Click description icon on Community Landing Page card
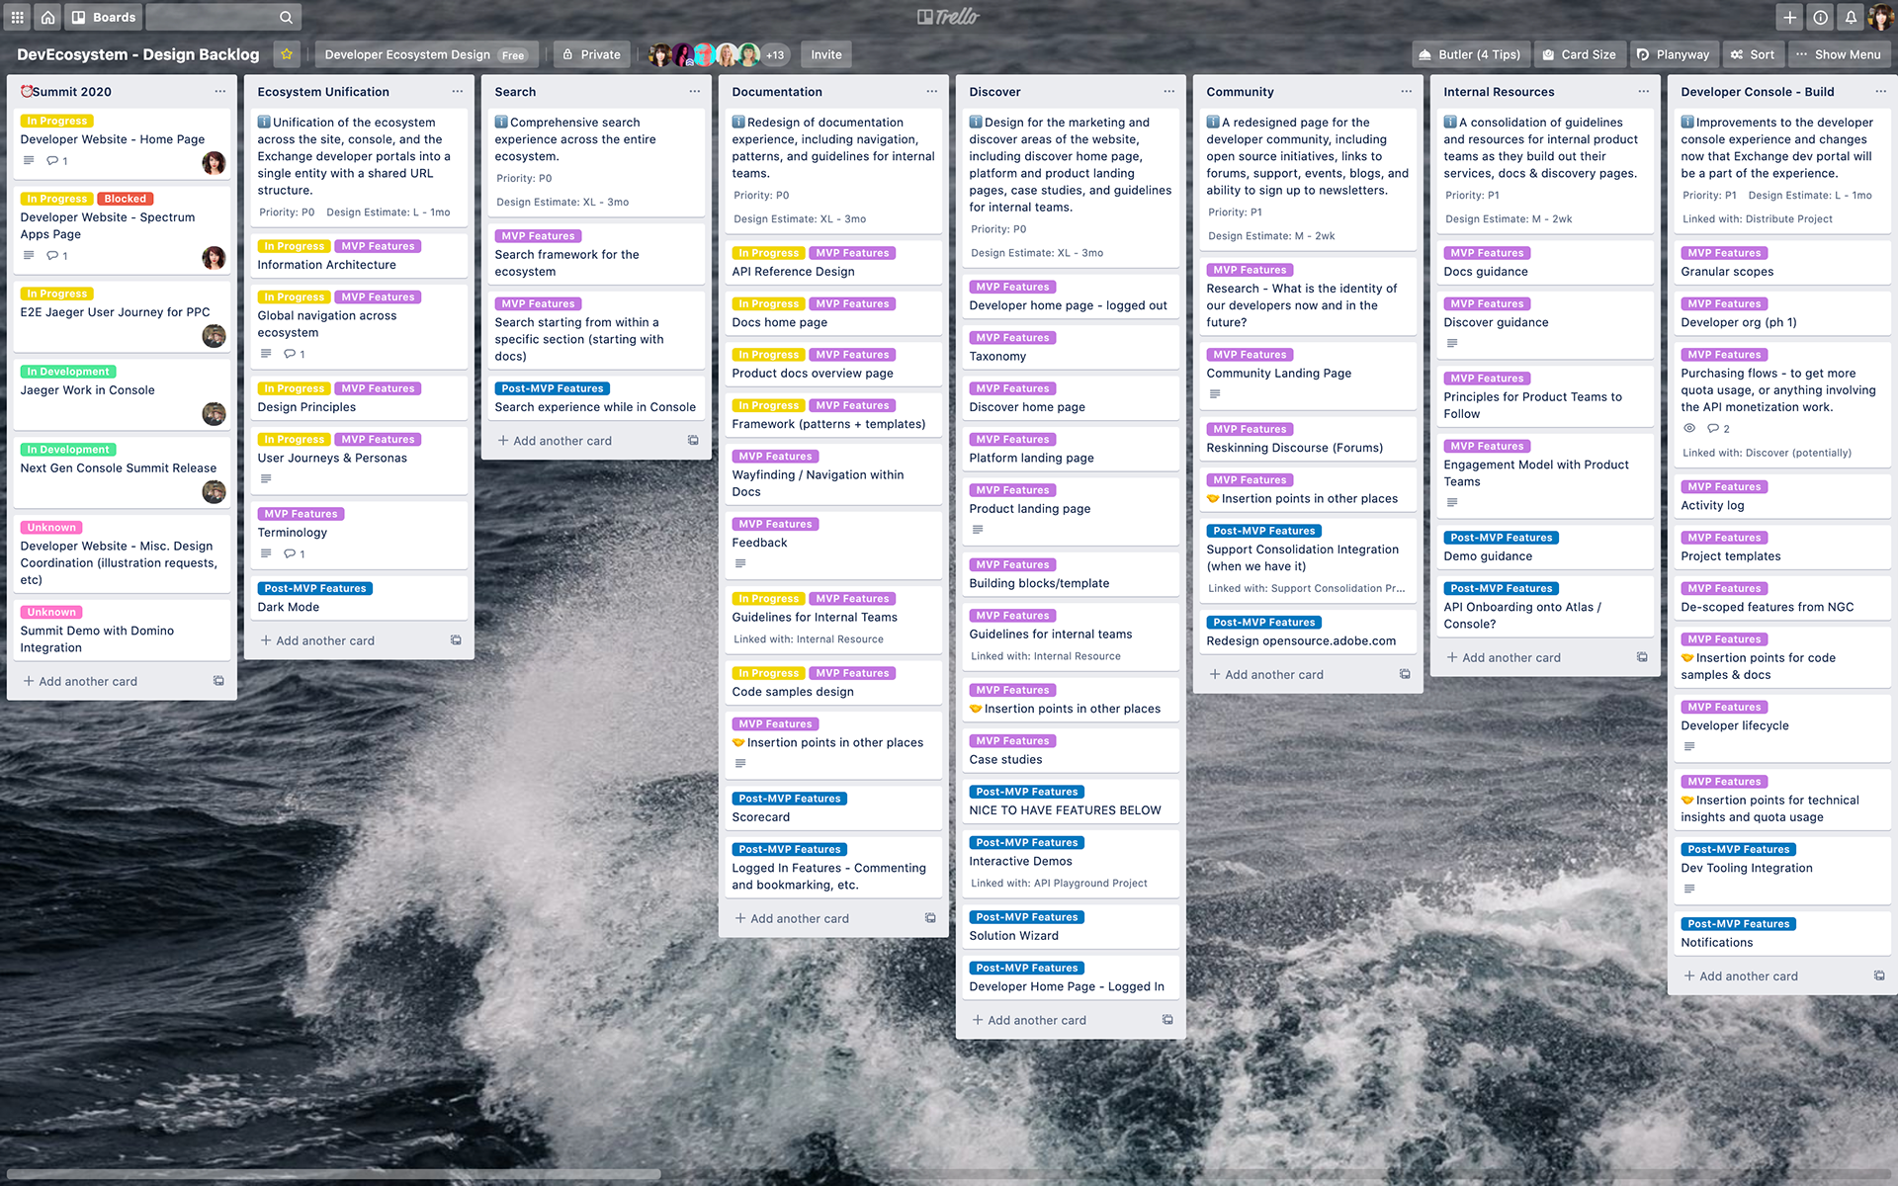 point(1215,394)
